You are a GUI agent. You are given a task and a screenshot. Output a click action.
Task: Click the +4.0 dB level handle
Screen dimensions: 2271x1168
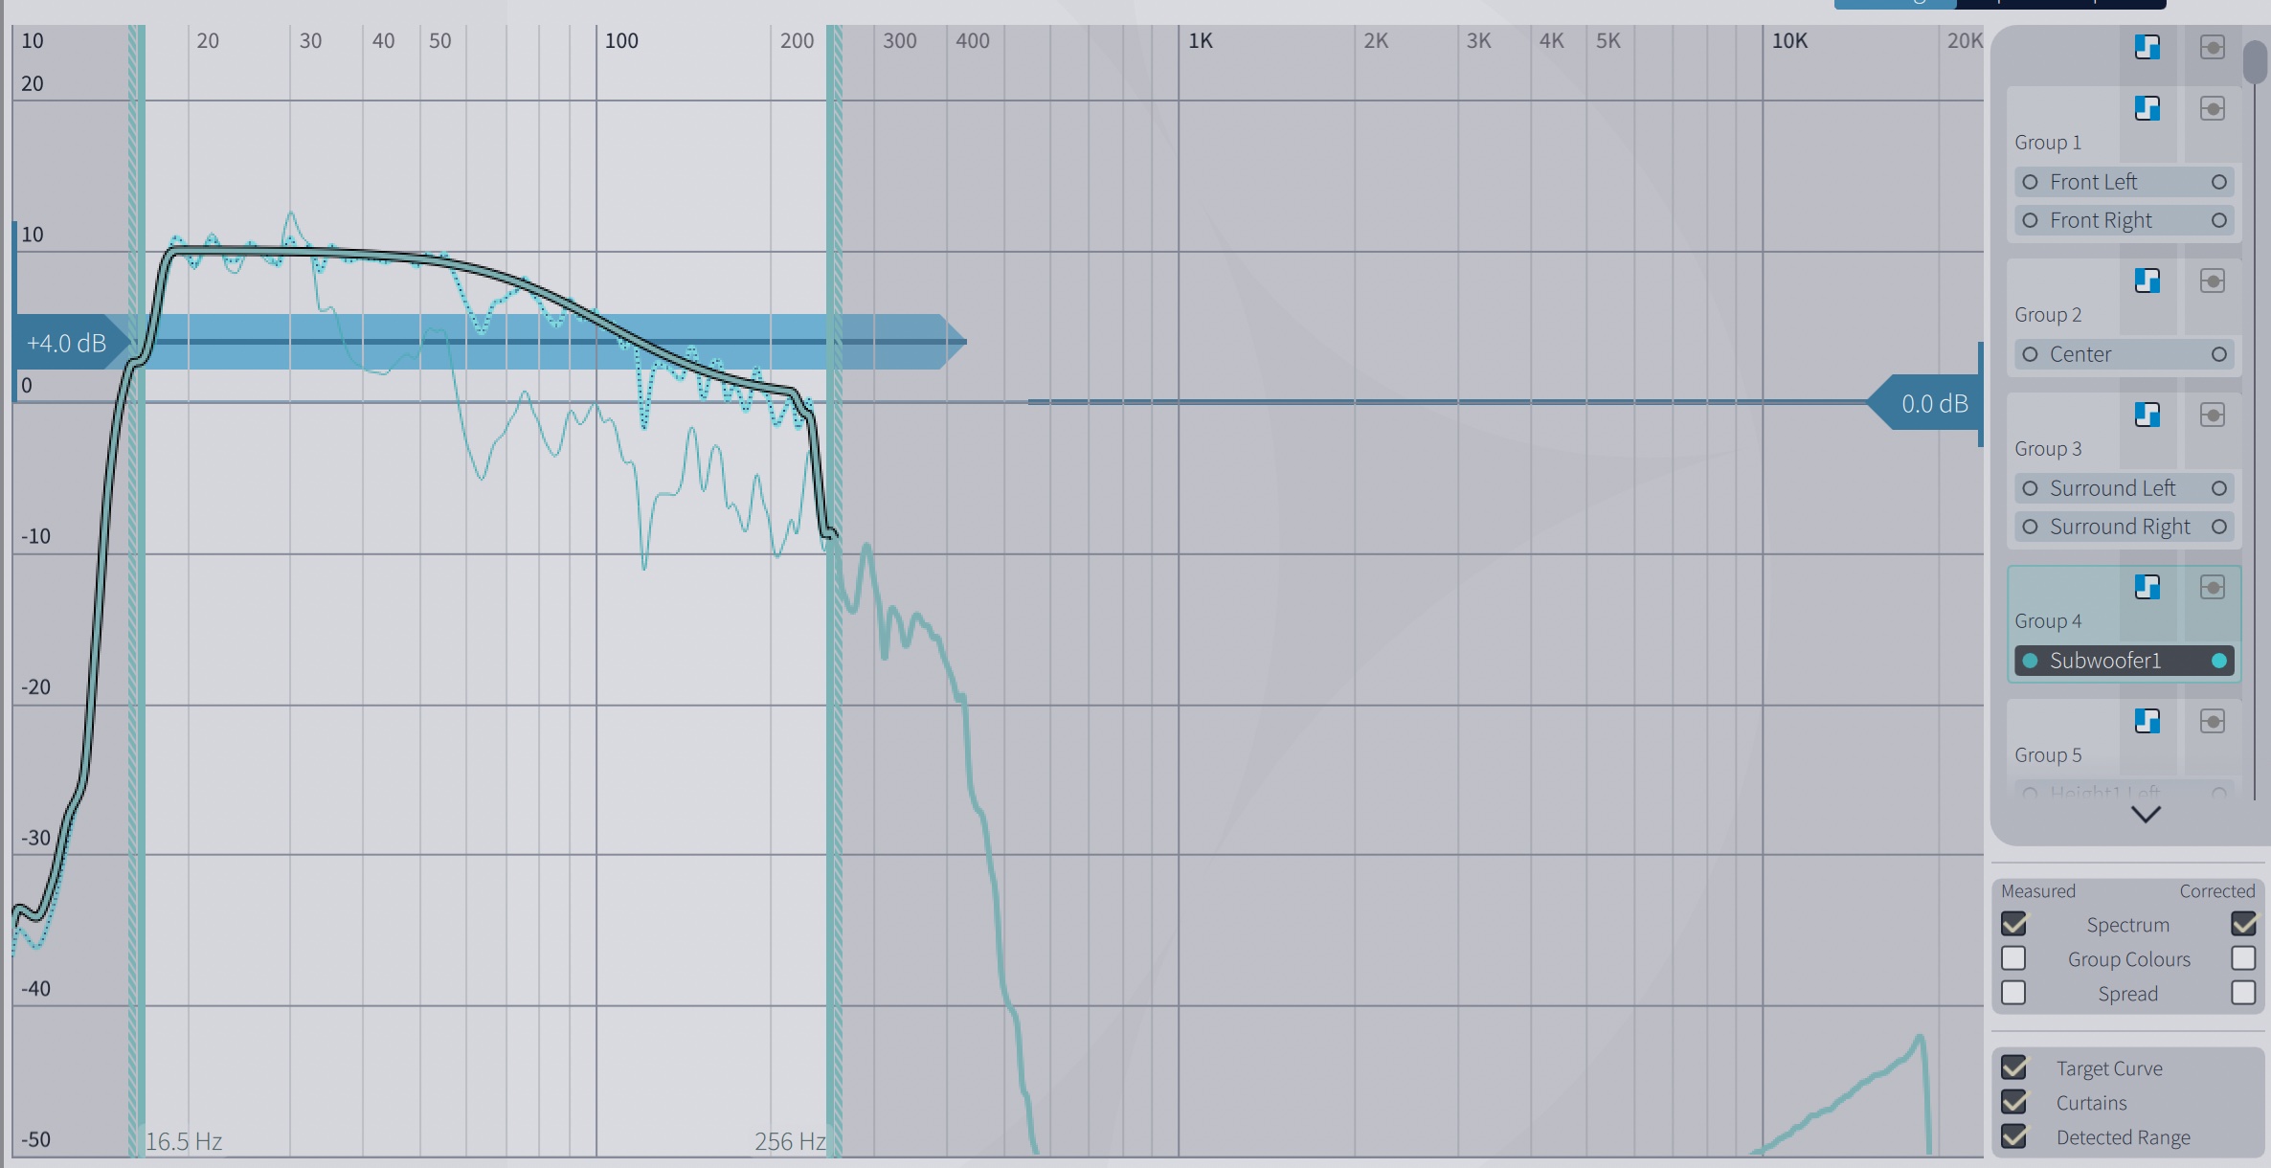click(67, 343)
